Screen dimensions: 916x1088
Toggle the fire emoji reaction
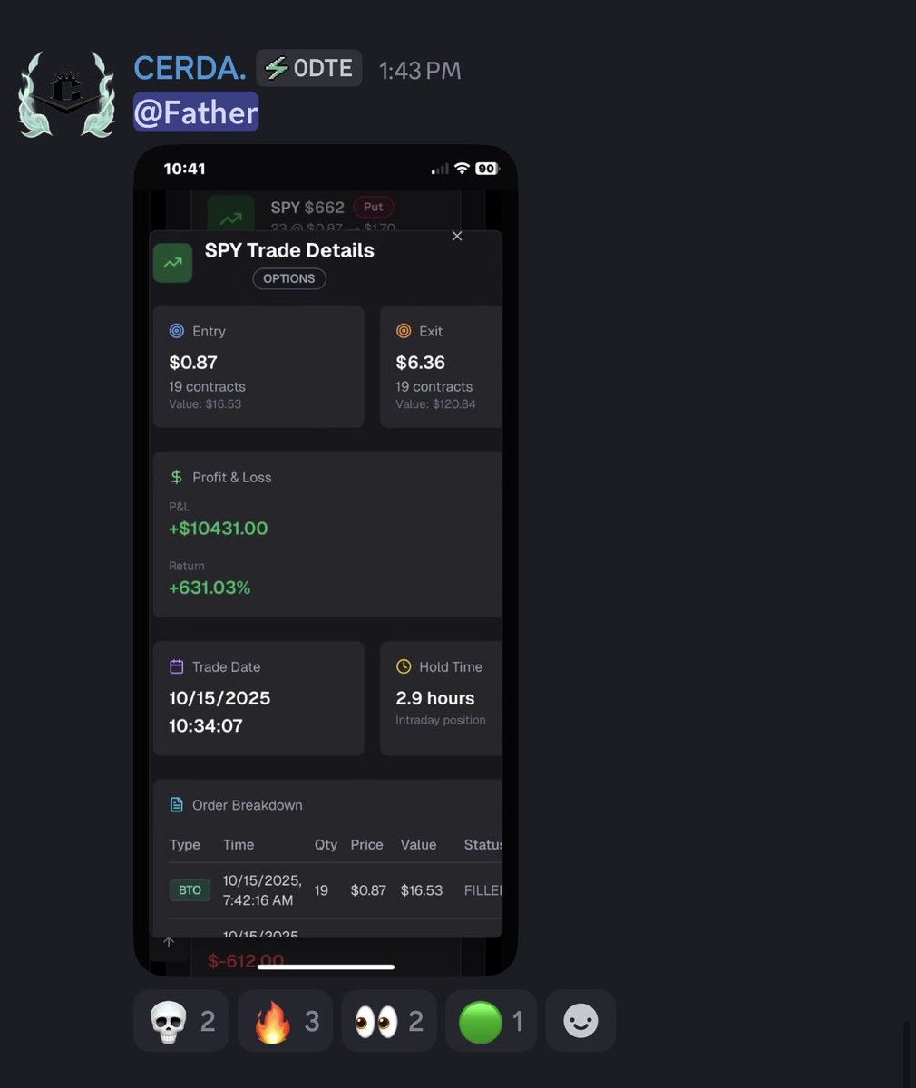click(x=285, y=1021)
